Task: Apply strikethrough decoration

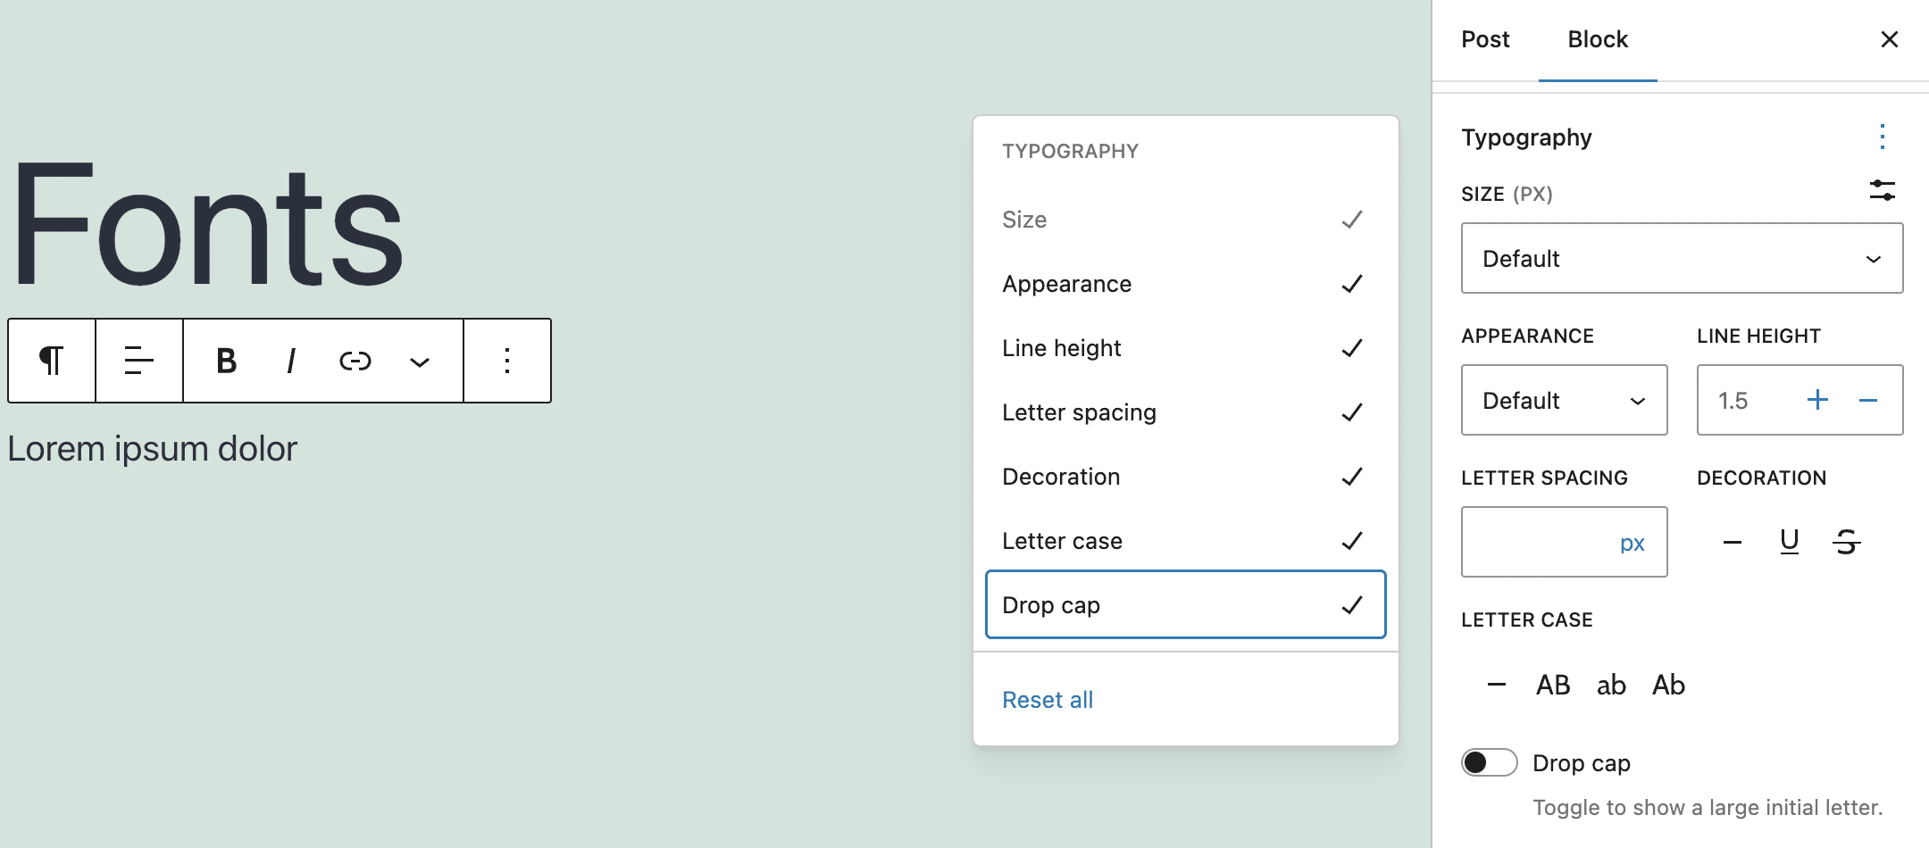Action: click(x=1845, y=541)
